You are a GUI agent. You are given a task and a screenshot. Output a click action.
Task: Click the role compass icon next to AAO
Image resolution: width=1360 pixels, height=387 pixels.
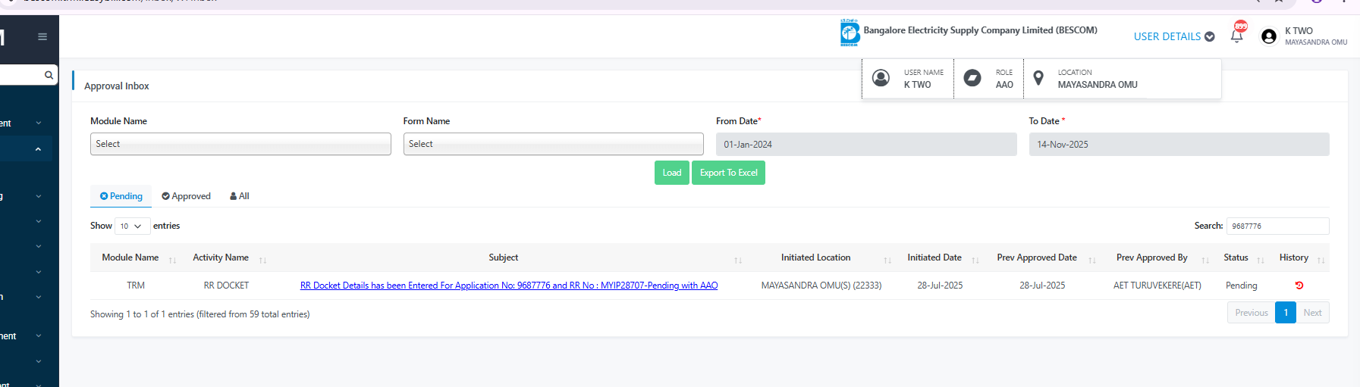tap(972, 77)
